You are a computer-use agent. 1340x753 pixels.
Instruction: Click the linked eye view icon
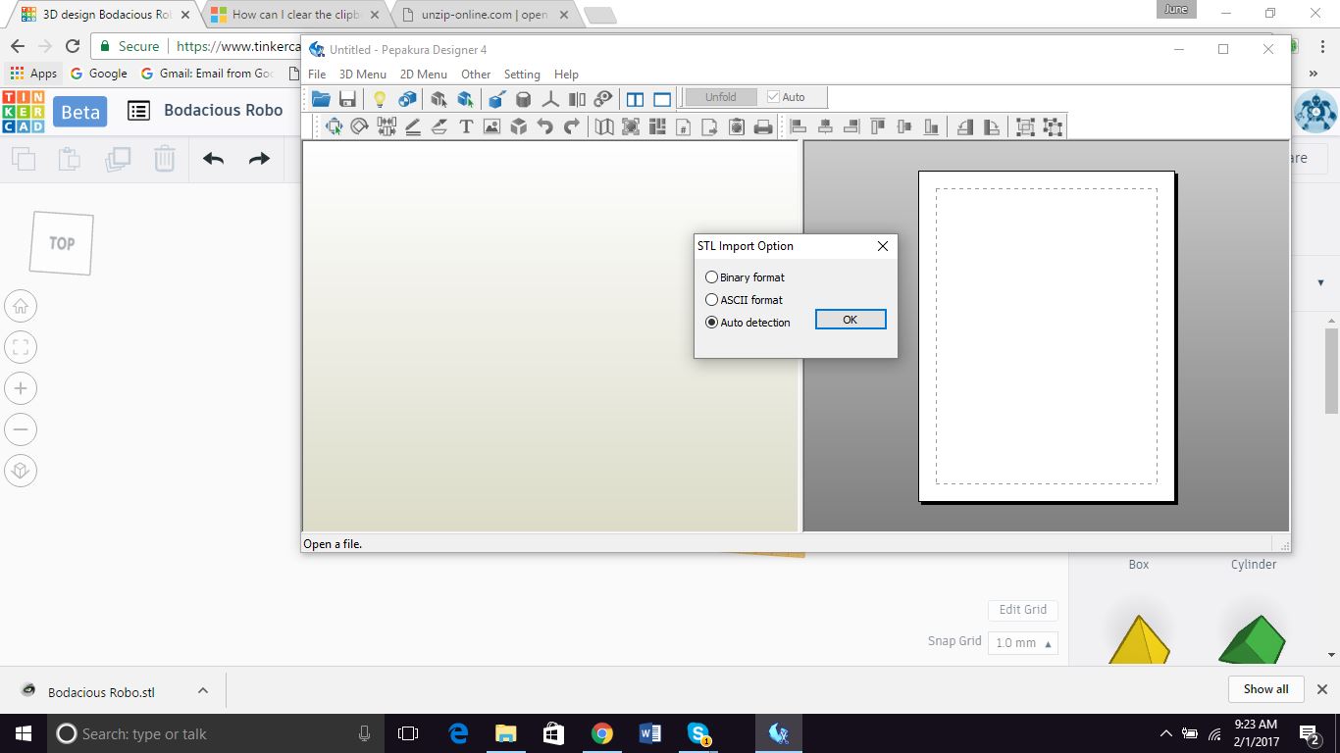point(604,98)
